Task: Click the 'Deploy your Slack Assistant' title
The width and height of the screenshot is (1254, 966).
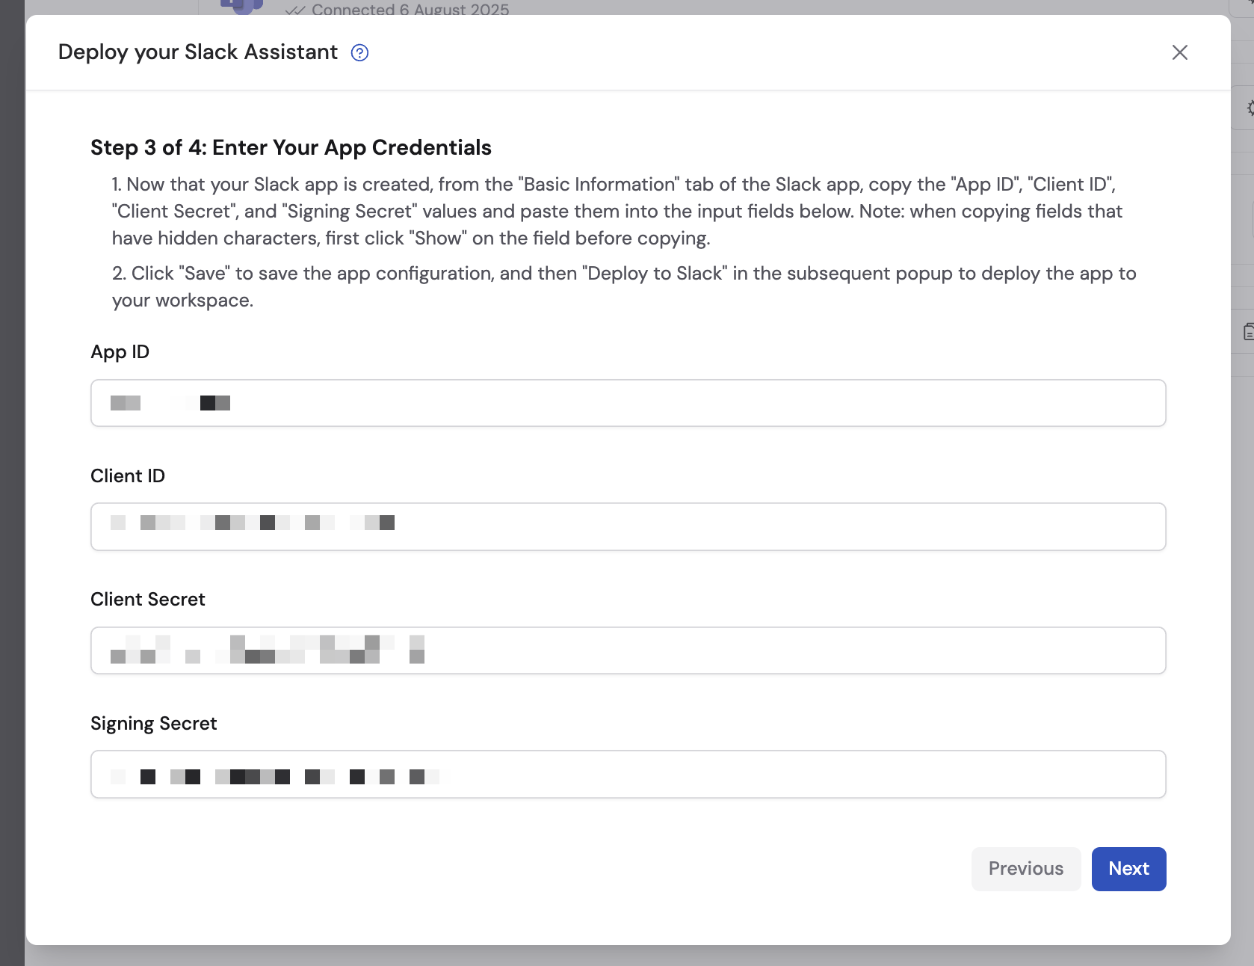Action: click(197, 52)
